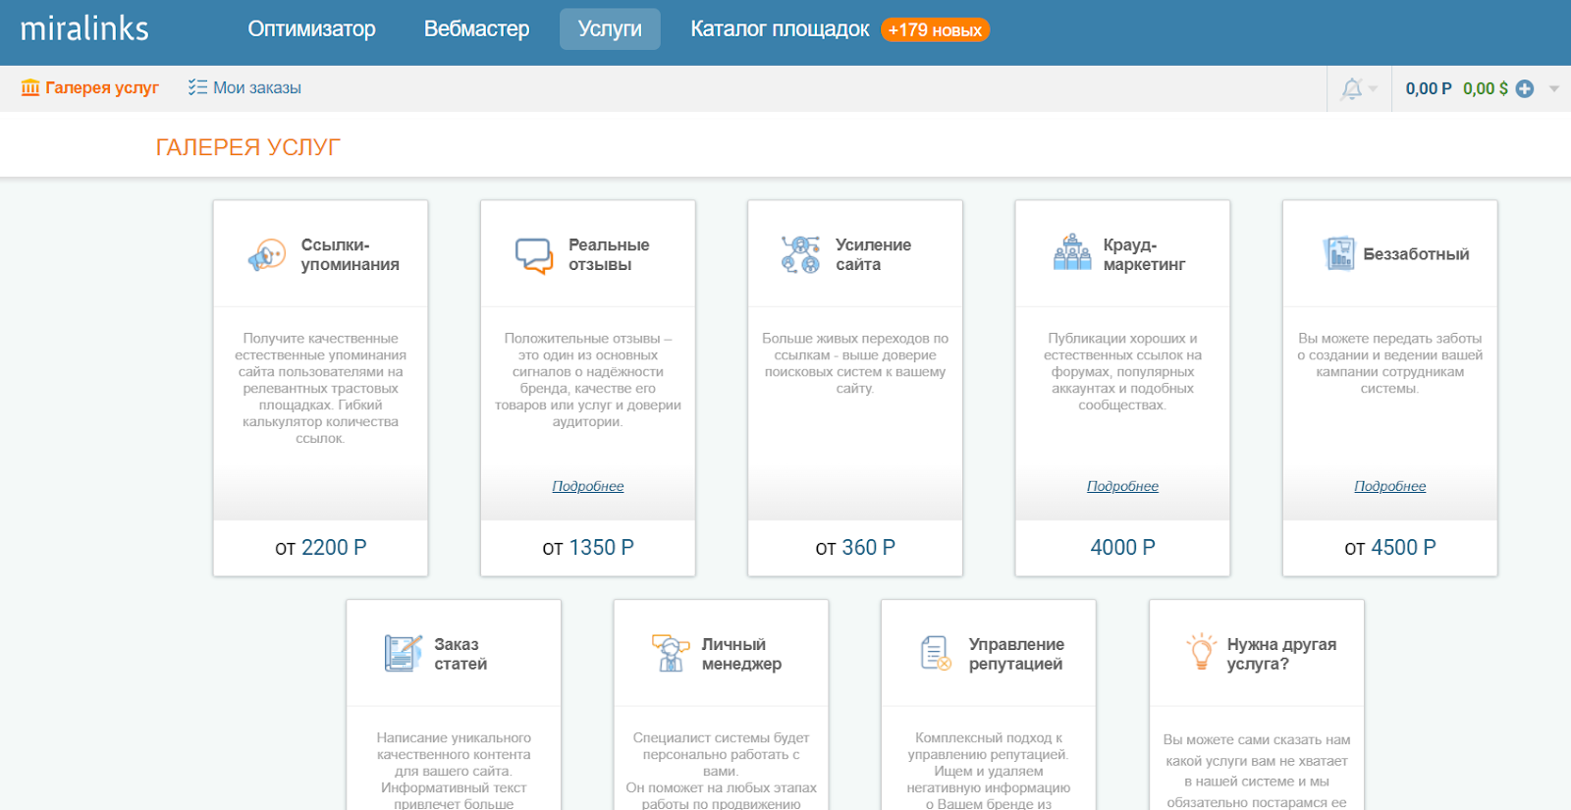
Task: Click the miralinks logo
Action: point(84,28)
